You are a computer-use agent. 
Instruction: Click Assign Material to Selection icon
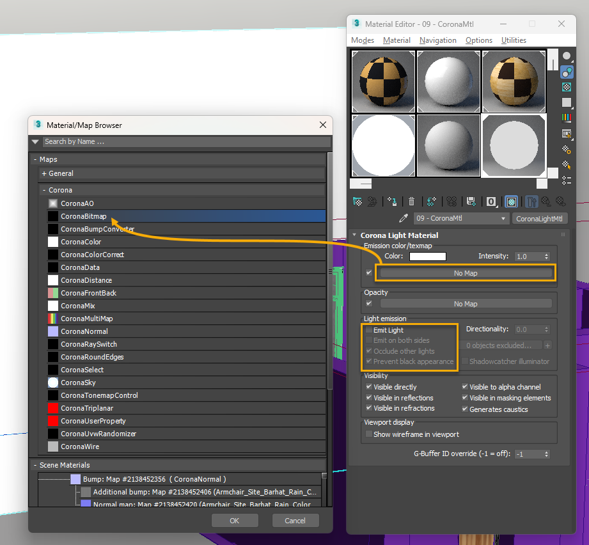point(392,201)
